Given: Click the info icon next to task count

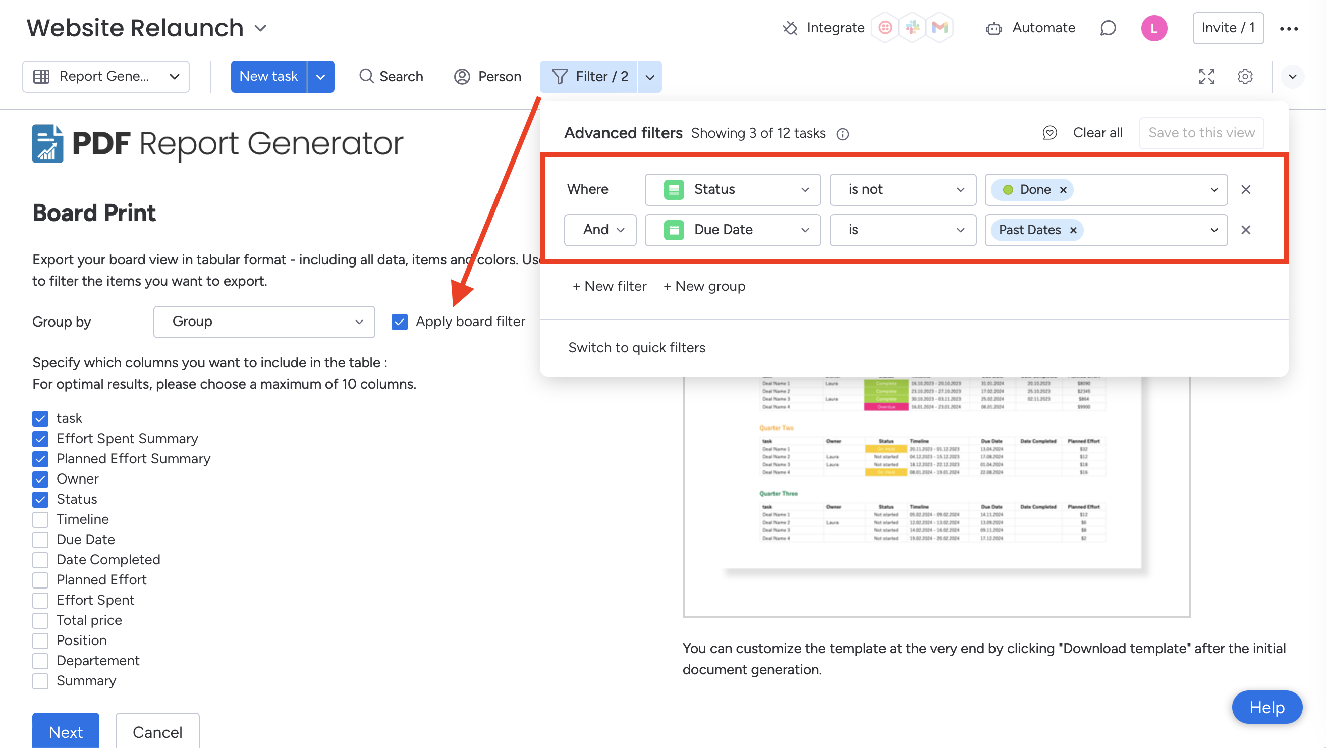Looking at the screenshot, I should [x=843, y=134].
